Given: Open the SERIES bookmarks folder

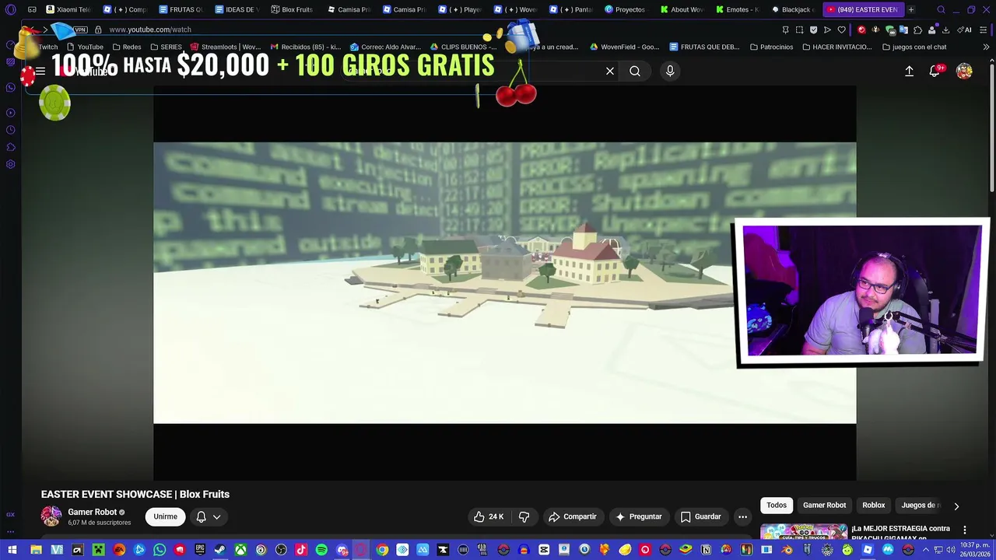Looking at the screenshot, I should click(166, 47).
